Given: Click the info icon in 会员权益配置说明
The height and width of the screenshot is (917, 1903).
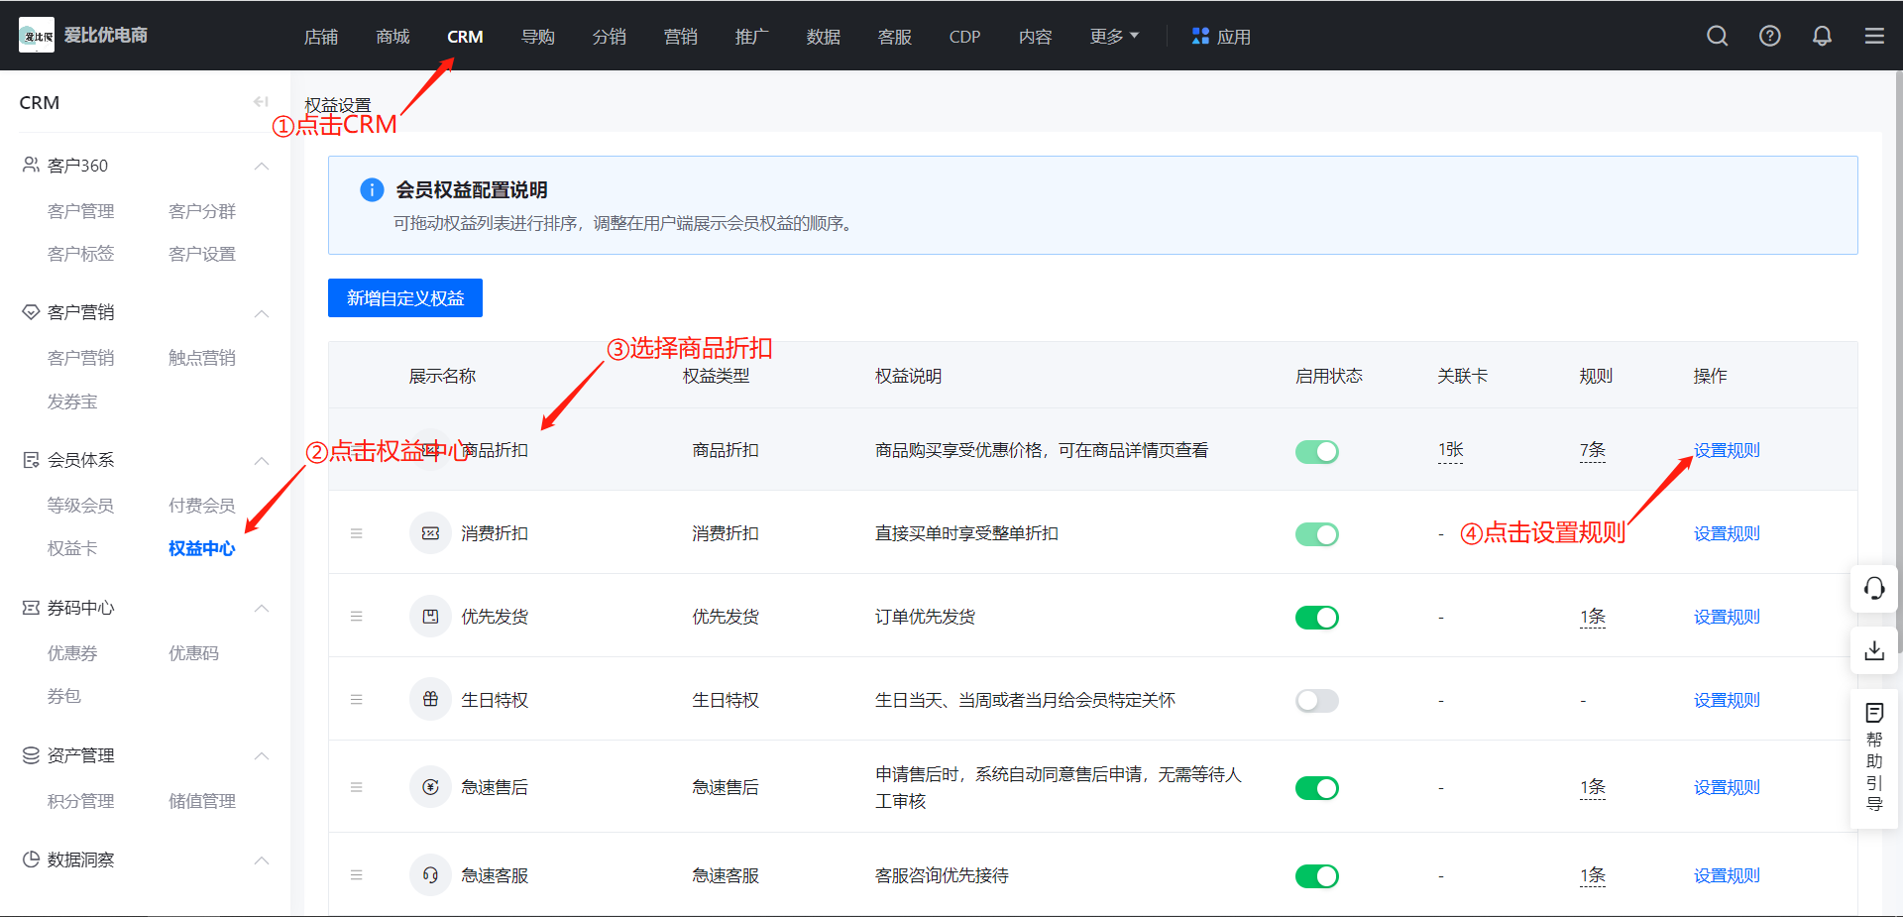Looking at the screenshot, I should [x=372, y=189].
